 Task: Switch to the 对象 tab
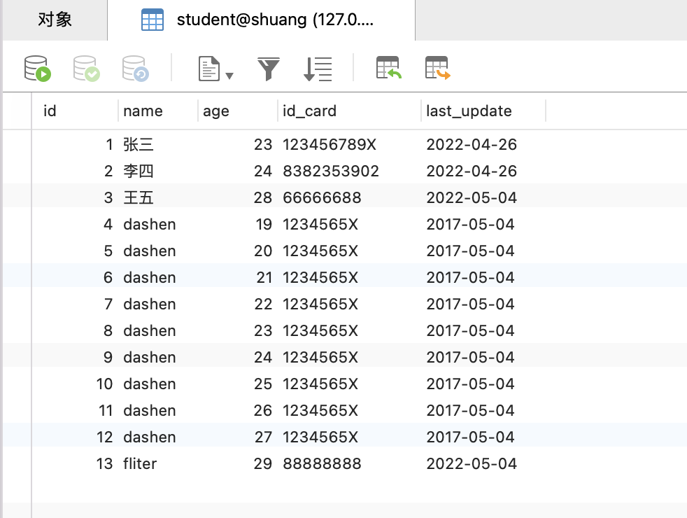pos(55,20)
